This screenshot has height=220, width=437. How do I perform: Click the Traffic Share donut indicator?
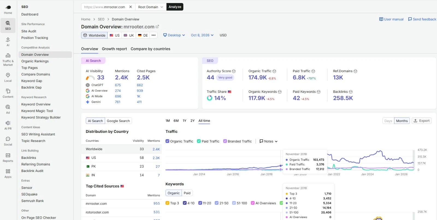pos(209,98)
